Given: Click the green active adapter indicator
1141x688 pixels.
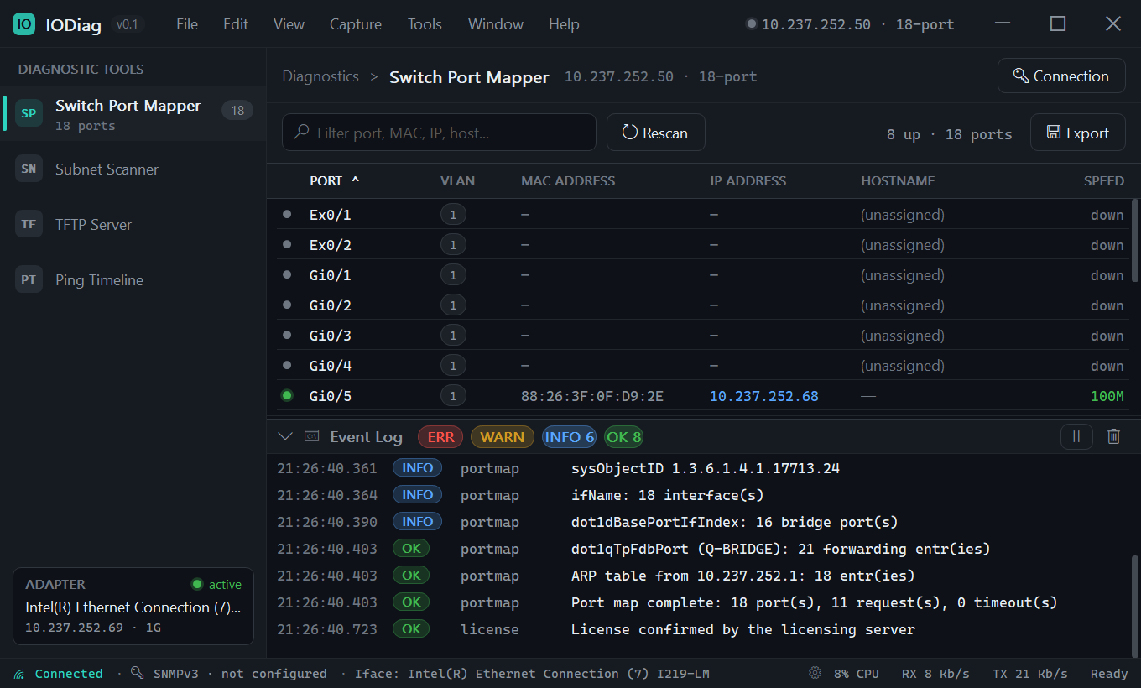Looking at the screenshot, I should (x=197, y=584).
